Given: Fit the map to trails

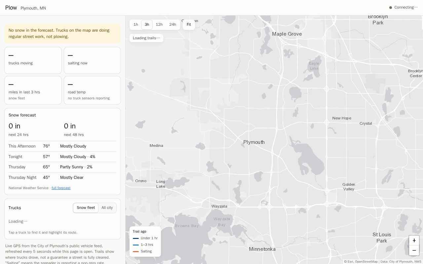Looking at the screenshot, I should [189, 25].
